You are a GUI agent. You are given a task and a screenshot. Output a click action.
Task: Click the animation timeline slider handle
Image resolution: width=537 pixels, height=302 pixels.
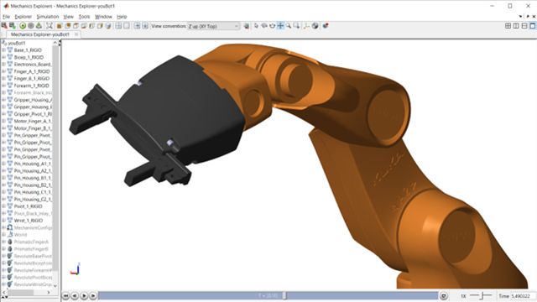tap(284, 295)
